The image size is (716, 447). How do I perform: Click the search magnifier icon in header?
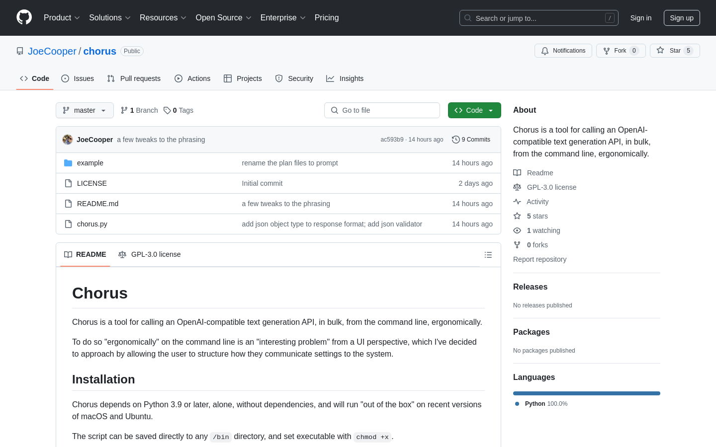tap(468, 18)
